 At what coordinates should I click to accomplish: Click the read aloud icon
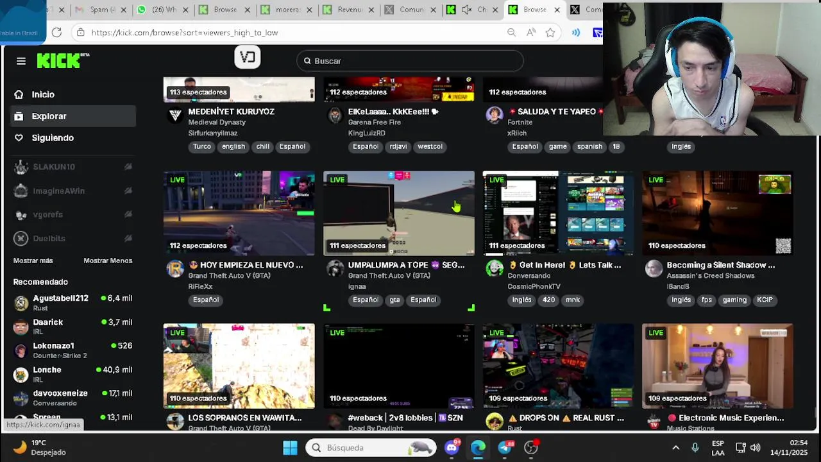(531, 33)
